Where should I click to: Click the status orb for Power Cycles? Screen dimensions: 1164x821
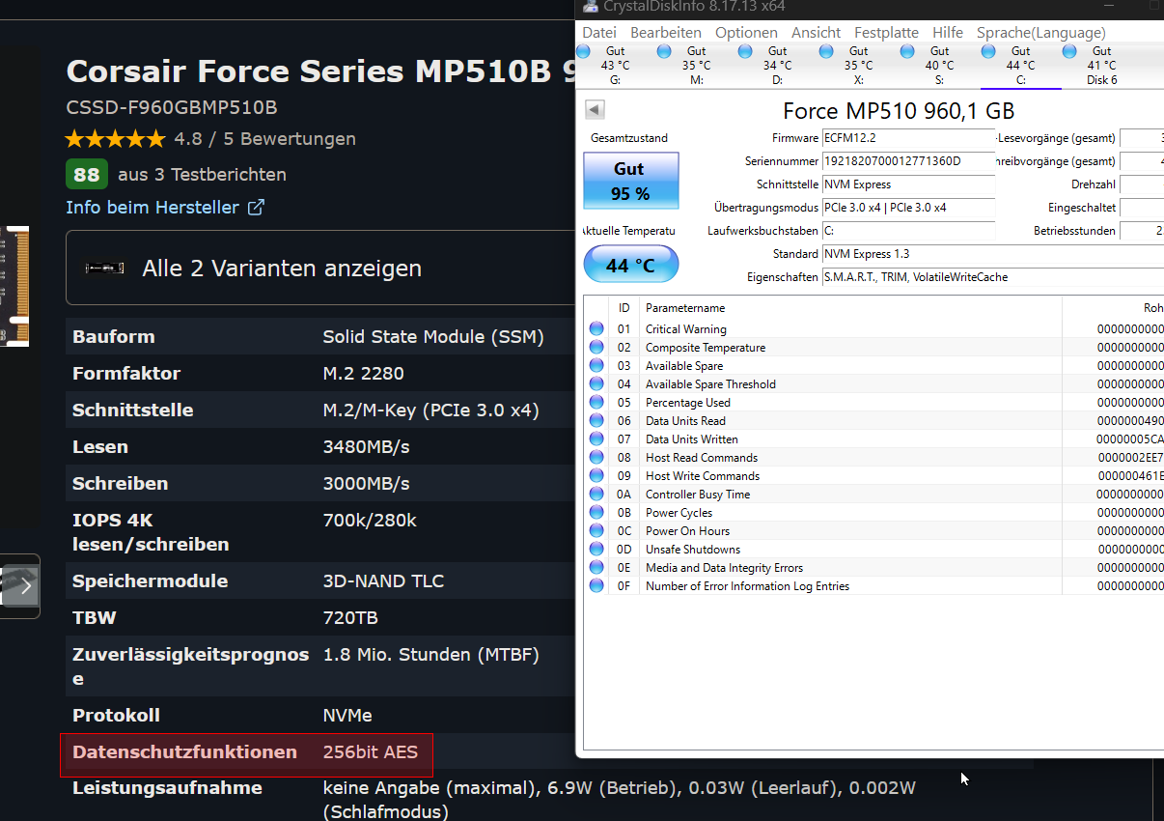click(596, 513)
